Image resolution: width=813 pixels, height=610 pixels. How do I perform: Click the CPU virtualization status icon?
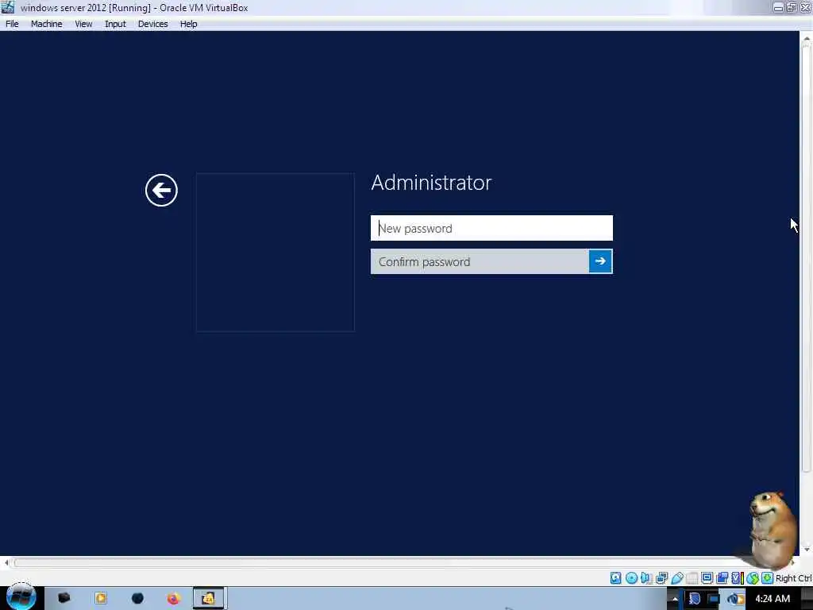coord(738,578)
